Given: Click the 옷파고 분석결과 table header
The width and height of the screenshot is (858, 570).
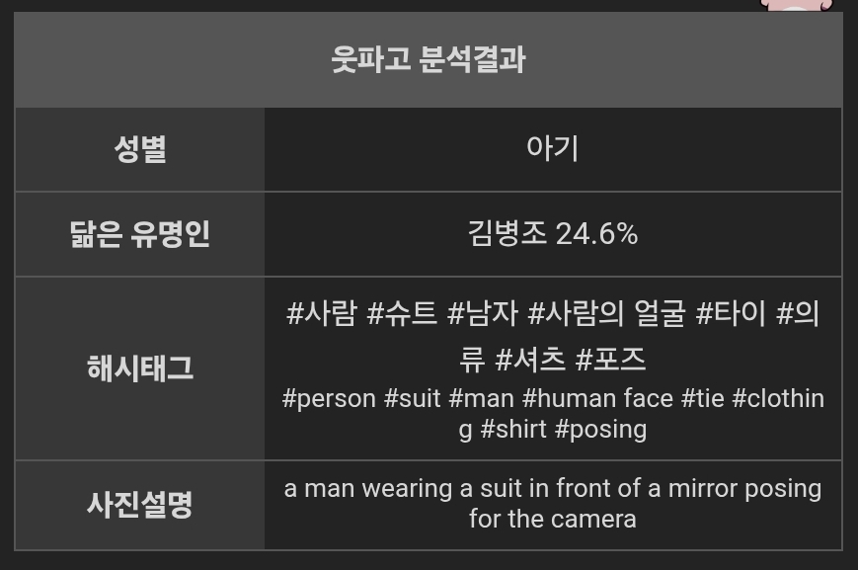Looking at the screenshot, I should click(x=428, y=59).
